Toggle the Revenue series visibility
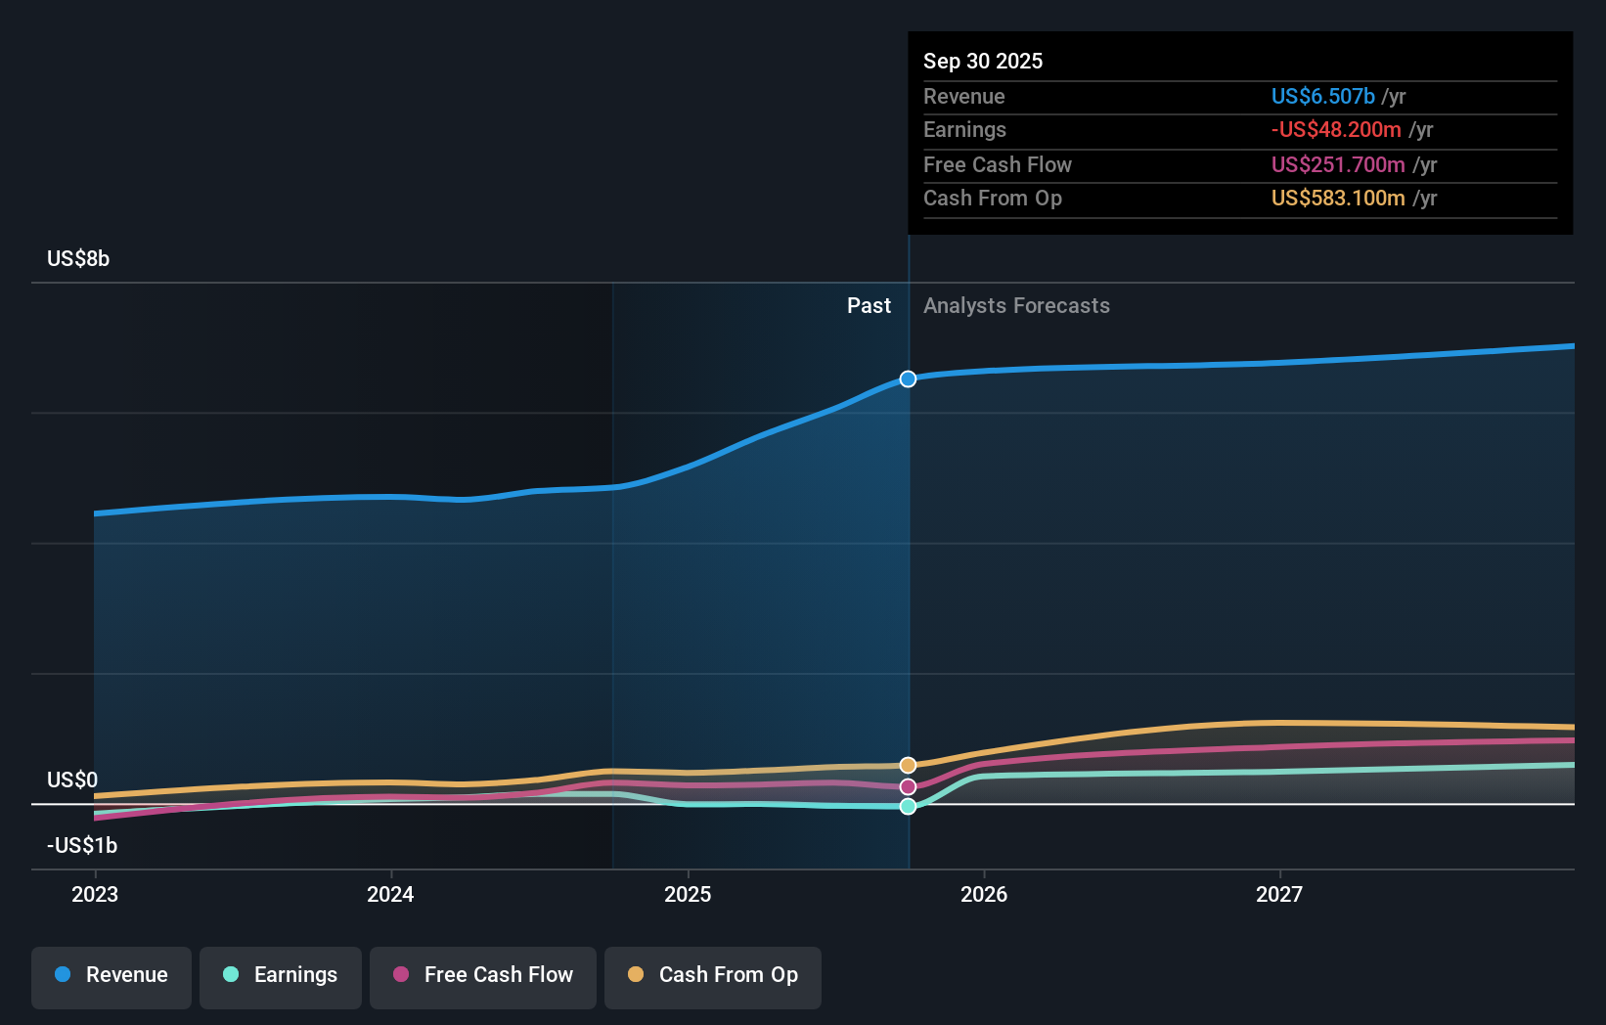Image resolution: width=1606 pixels, height=1025 pixels. click(x=111, y=975)
